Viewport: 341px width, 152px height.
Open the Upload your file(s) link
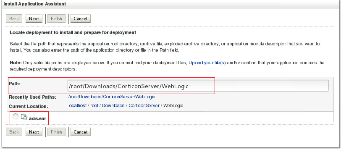[x=207, y=63]
